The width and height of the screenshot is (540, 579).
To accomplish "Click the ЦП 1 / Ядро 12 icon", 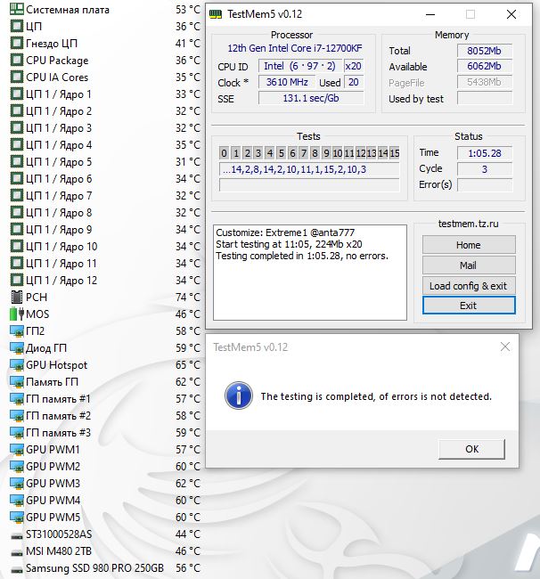I will click(17, 281).
